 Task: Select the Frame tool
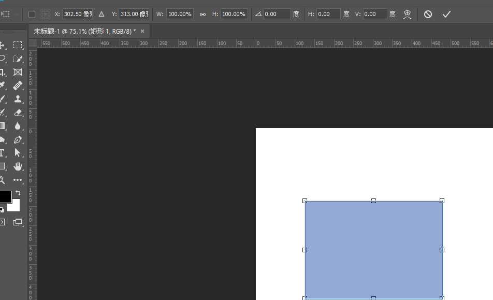18,72
